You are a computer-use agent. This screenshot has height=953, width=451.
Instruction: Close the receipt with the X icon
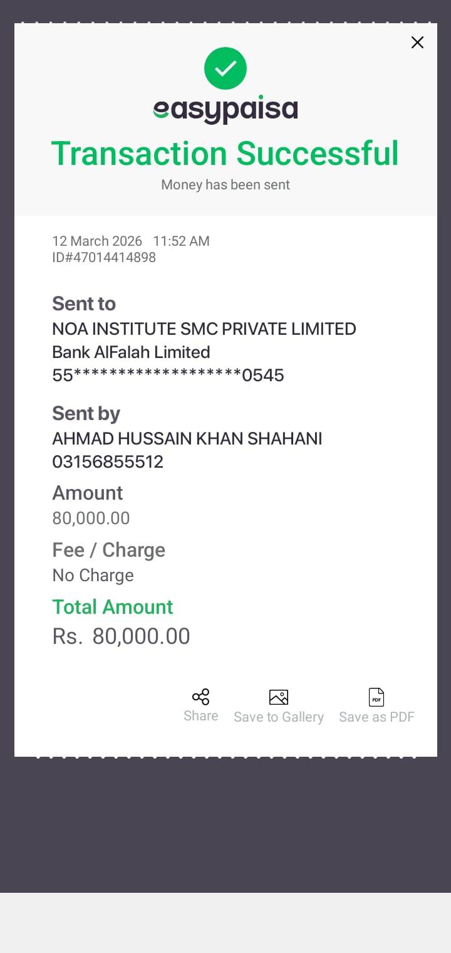(417, 43)
